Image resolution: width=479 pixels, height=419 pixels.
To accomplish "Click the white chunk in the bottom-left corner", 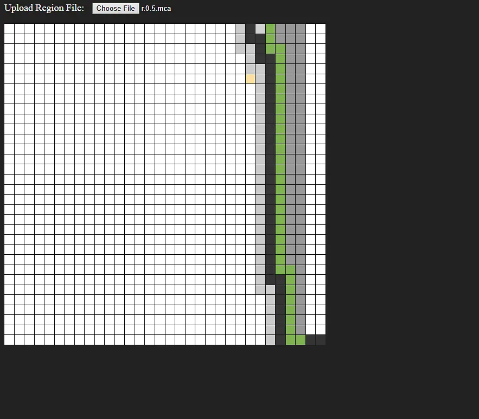I will tap(9, 339).
